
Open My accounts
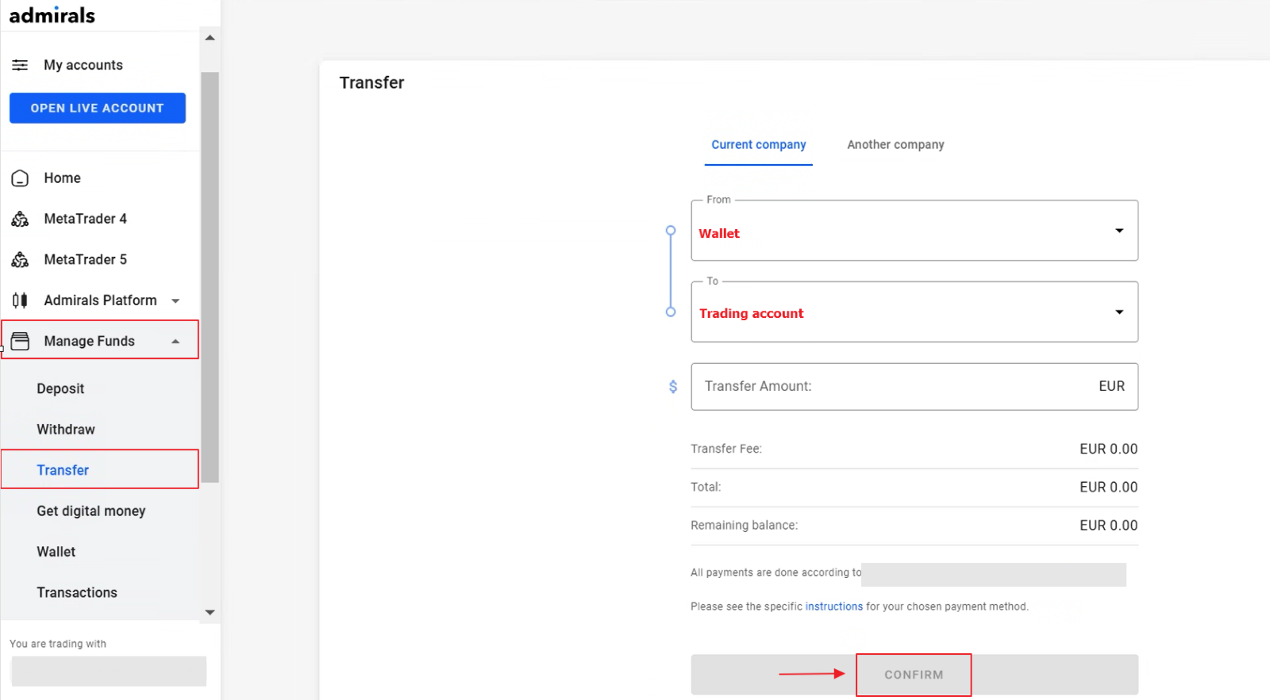(83, 65)
